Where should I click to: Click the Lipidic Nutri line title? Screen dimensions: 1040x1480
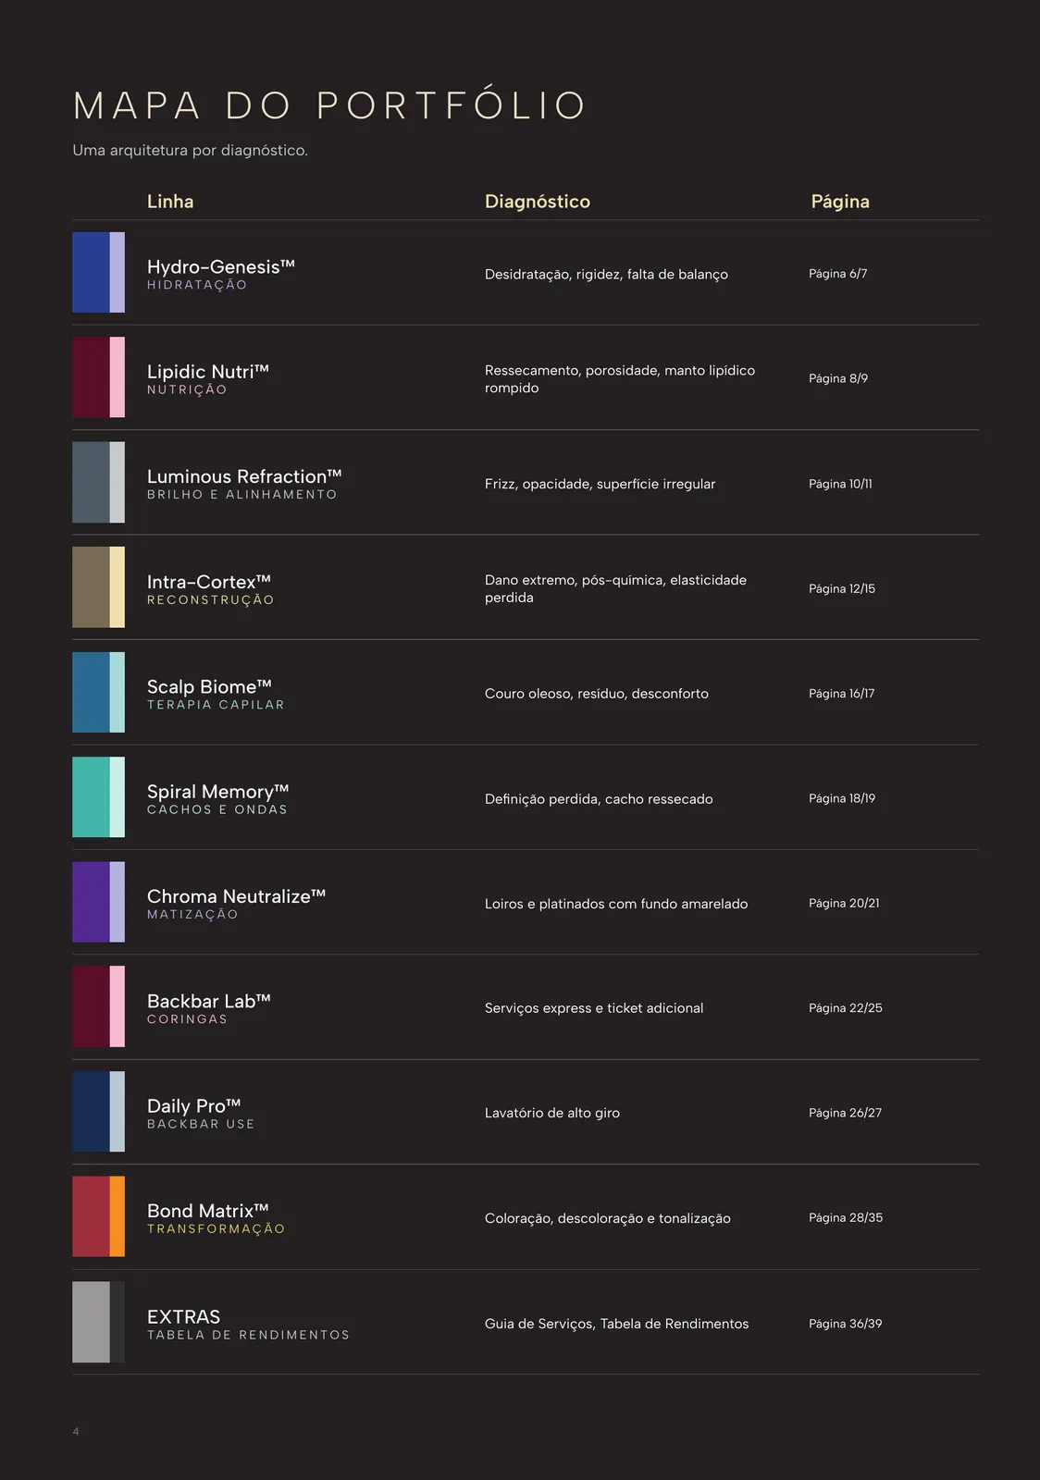point(208,371)
